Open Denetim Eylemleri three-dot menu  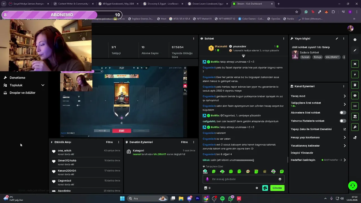pyautogui.click(x=193, y=142)
